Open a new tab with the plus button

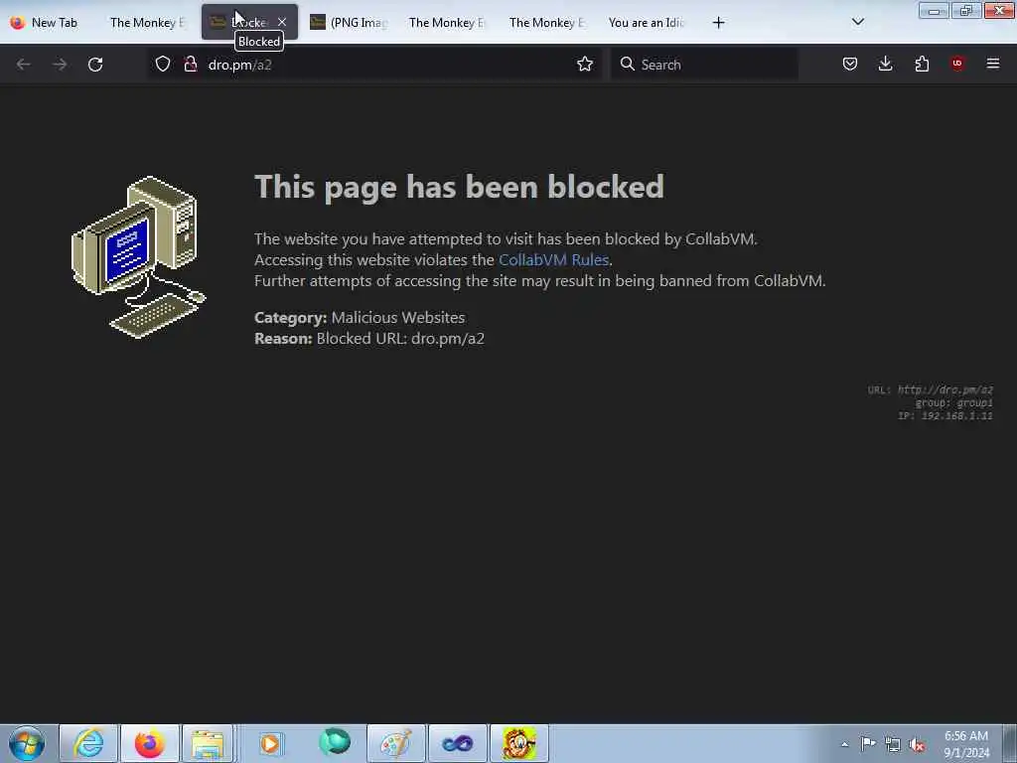(x=718, y=23)
